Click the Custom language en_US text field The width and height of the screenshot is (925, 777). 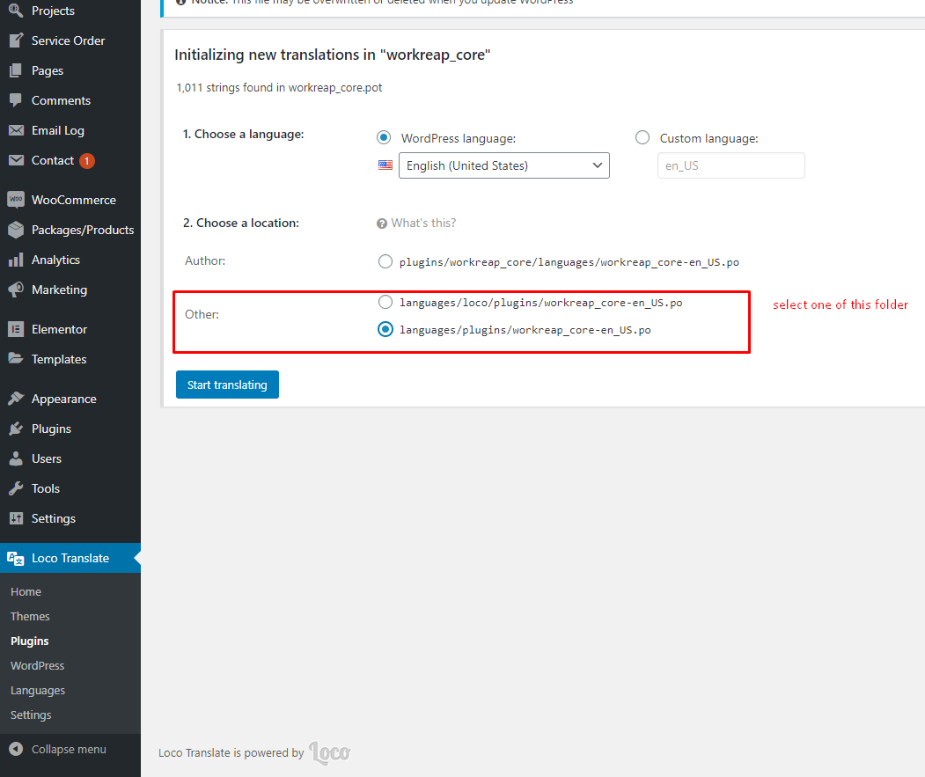730,165
